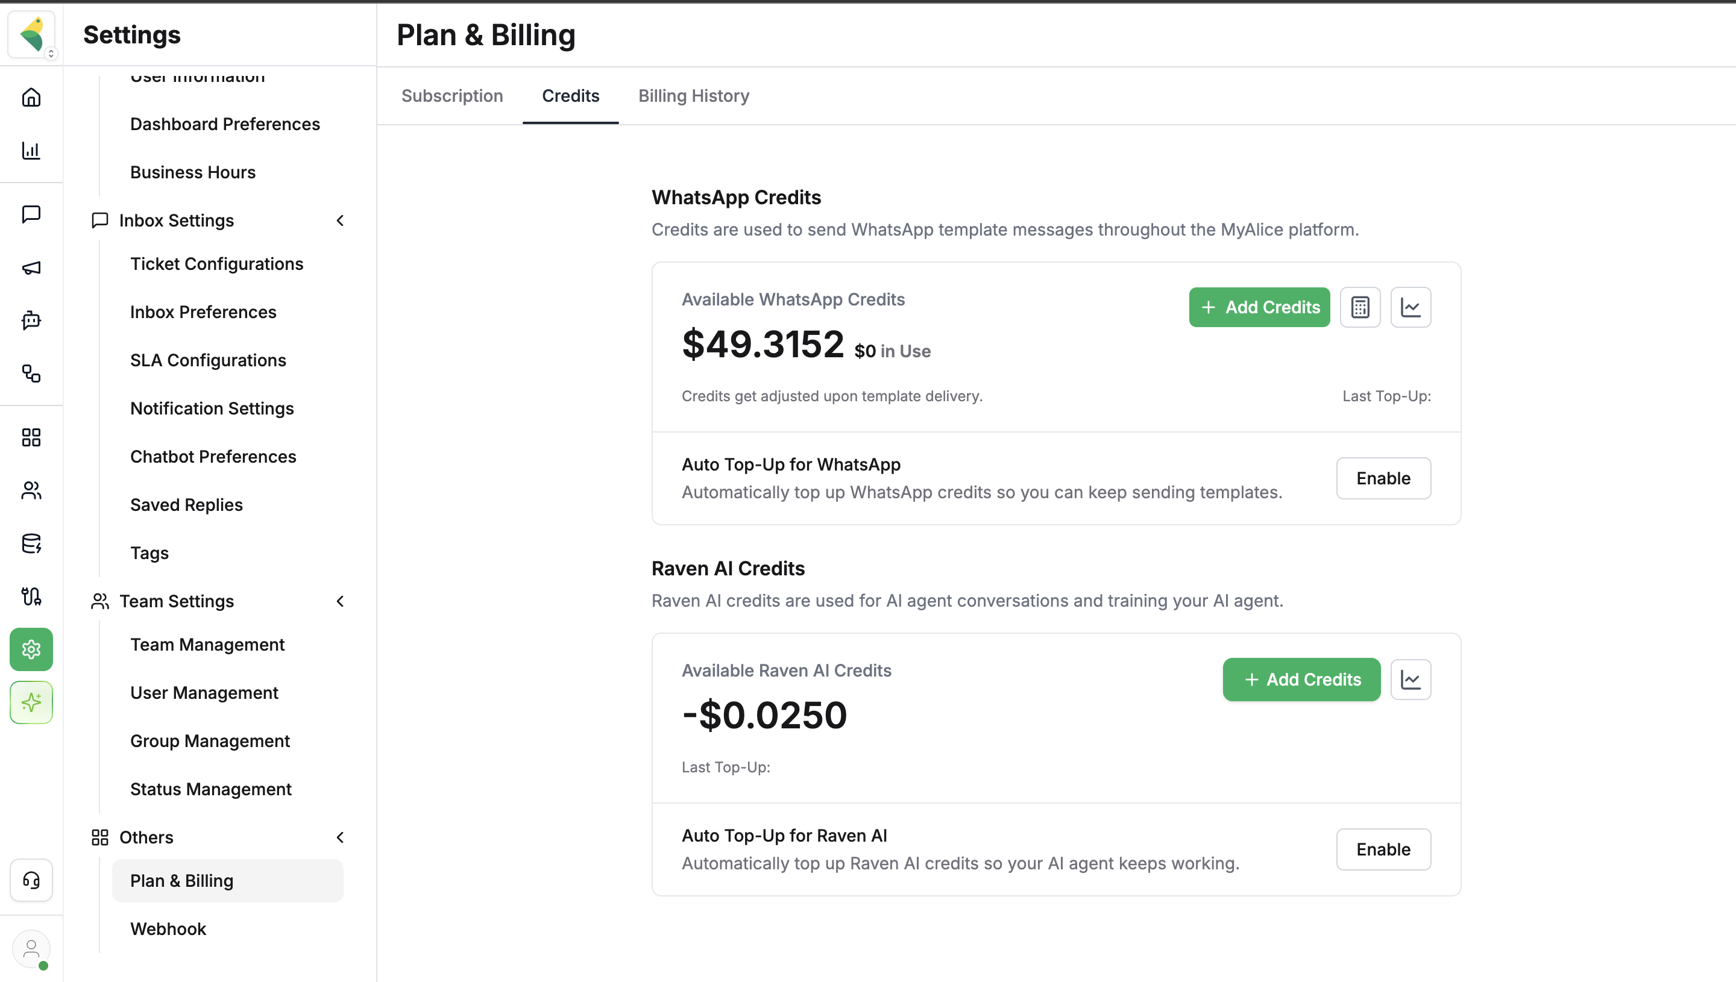Enable Auto Top-Up for Raven AI
Image resolution: width=1736 pixels, height=982 pixels.
(x=1383, y=849)
